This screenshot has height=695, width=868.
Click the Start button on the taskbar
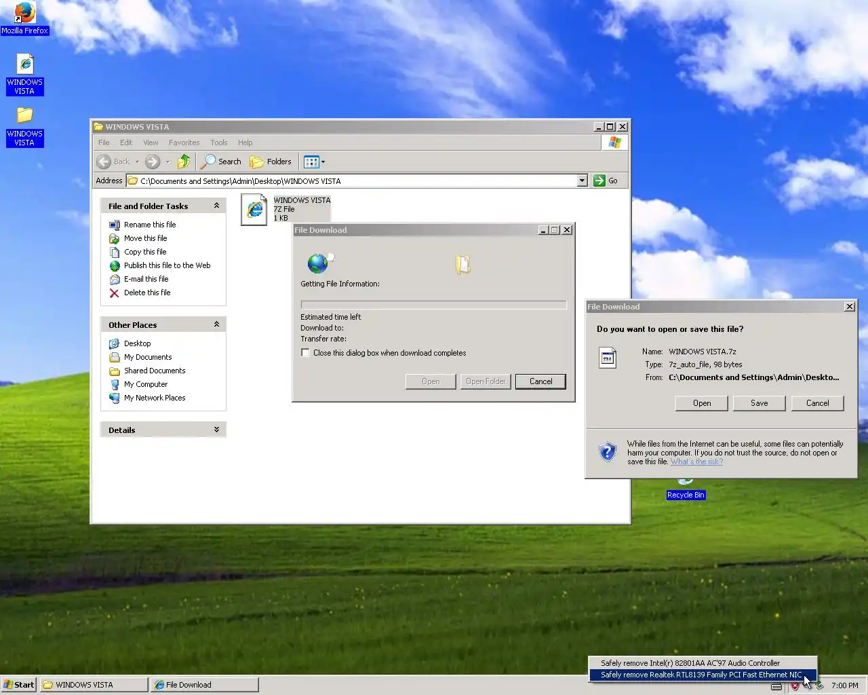tap(19, 685)
